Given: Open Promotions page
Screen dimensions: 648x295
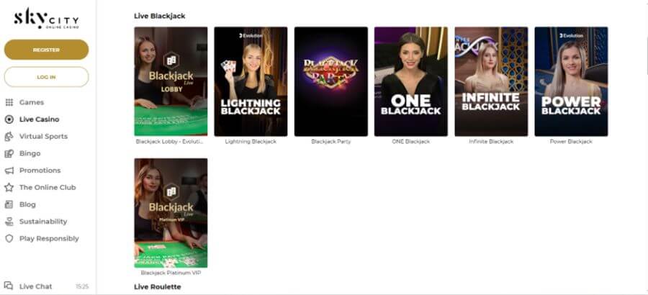Looking at the screenshot, I should point(40,171).
